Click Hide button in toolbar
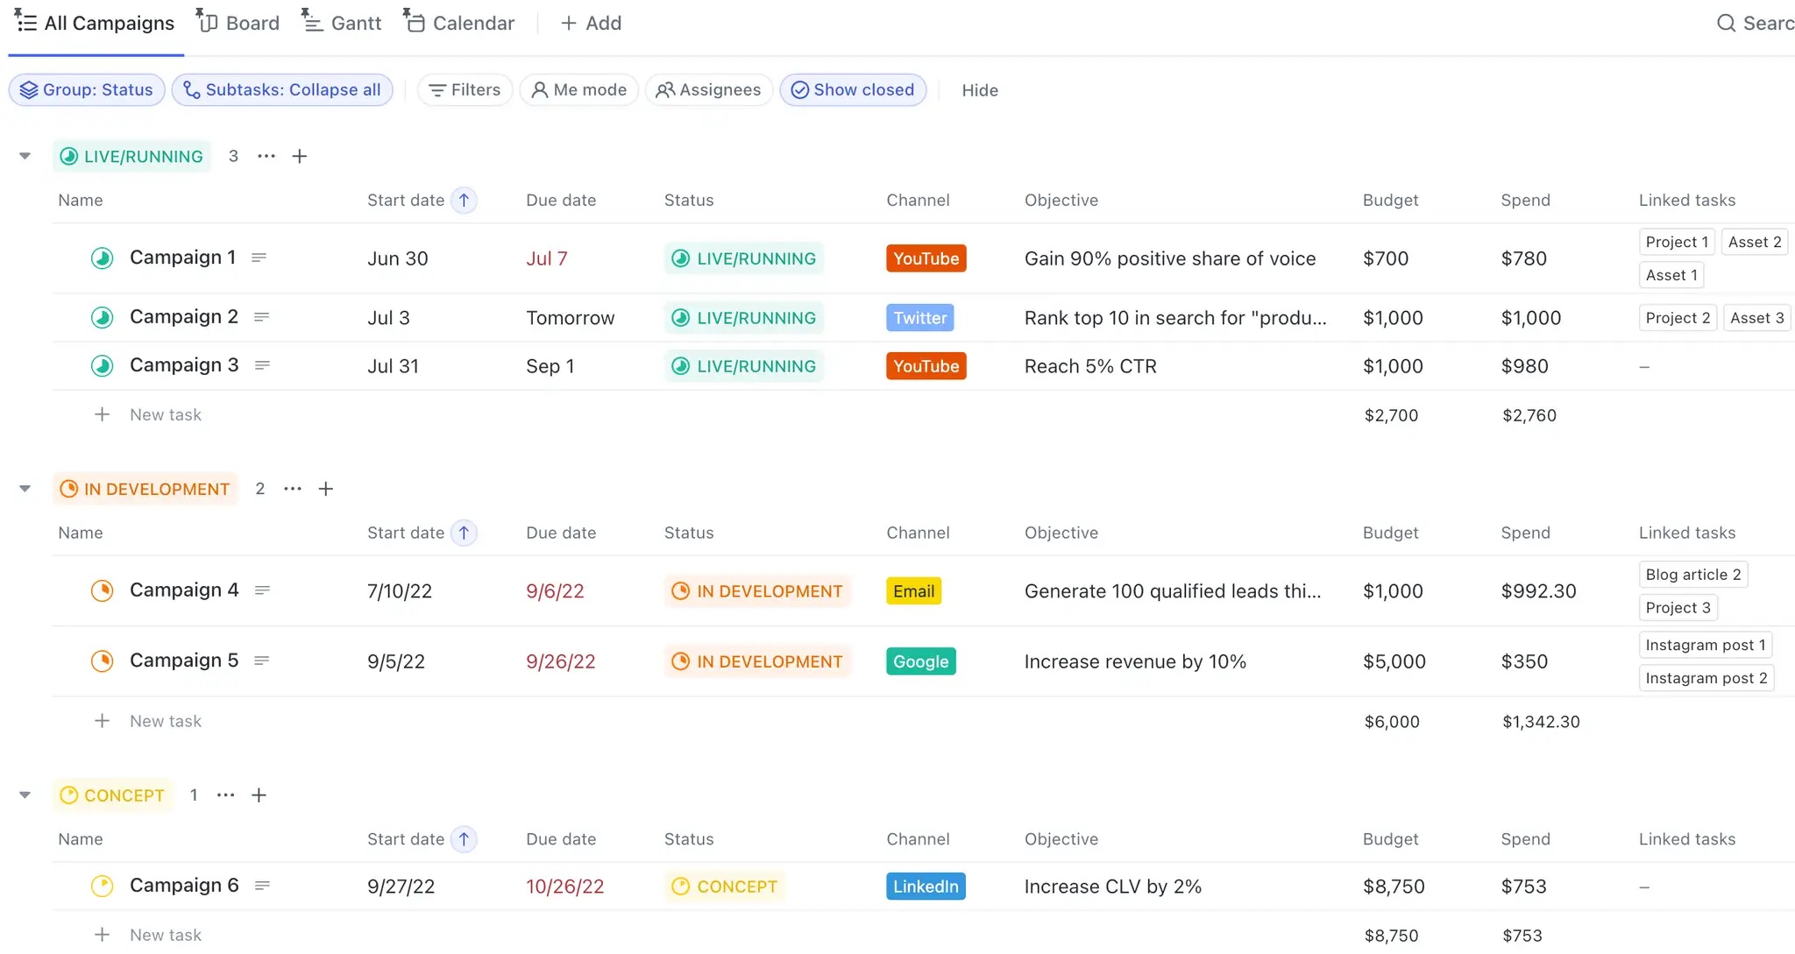Viewport: 1795px width, 954px height. point(980,90)
